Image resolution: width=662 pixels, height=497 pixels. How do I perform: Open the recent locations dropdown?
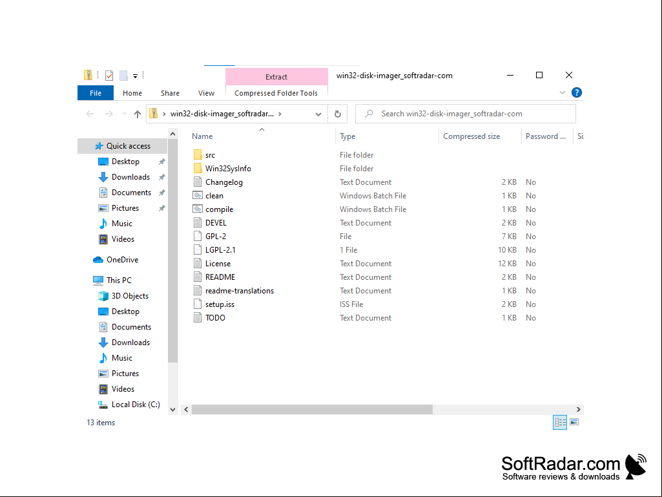pyautogui.click(x=124, y=114)
